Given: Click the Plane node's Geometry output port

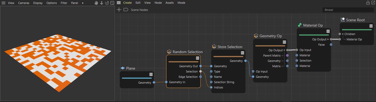Looking at the screenshot, I should [154, 83].
